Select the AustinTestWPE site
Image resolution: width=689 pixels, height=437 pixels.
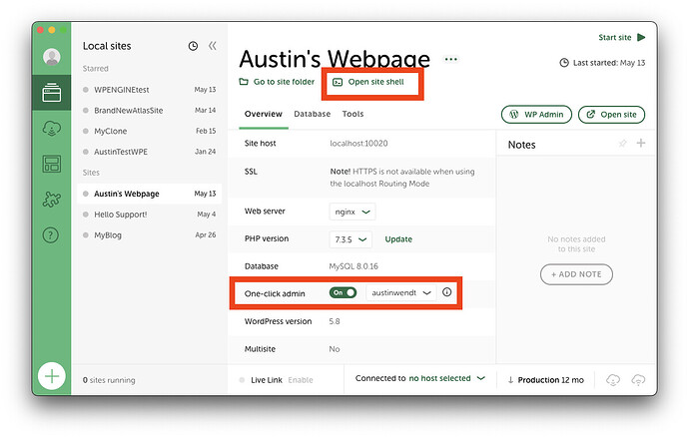(x=150, y=152)
